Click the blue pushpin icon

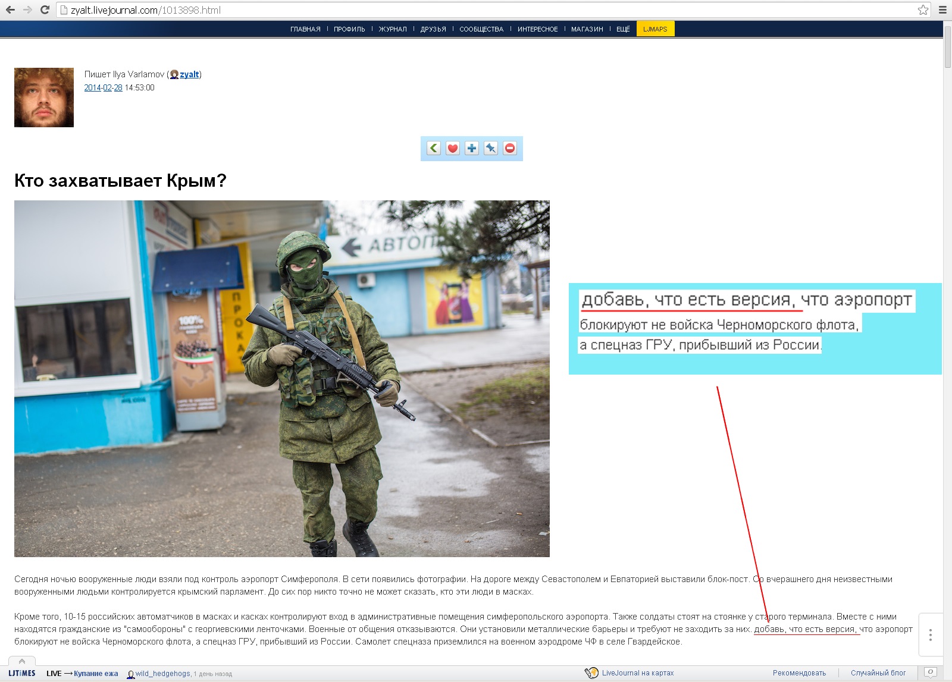click(x=491, y=148)
